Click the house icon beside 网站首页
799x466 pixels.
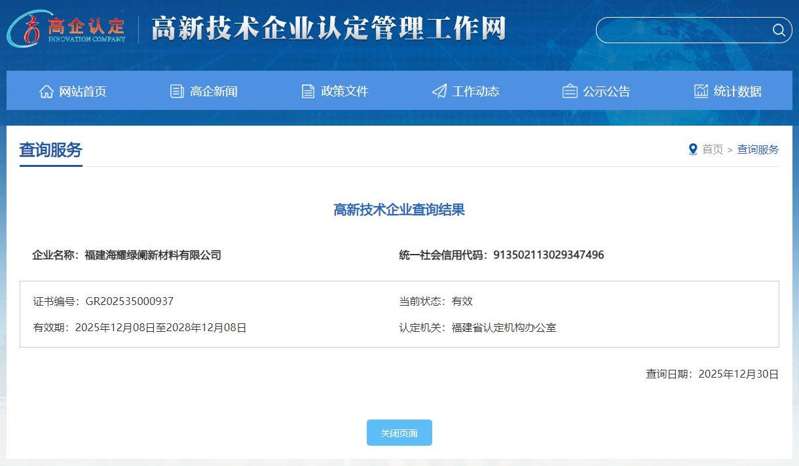[x=46, y=91]
